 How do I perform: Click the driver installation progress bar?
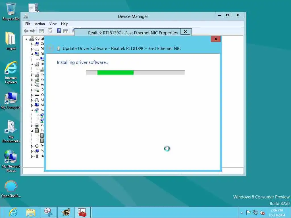pos(136,73)
